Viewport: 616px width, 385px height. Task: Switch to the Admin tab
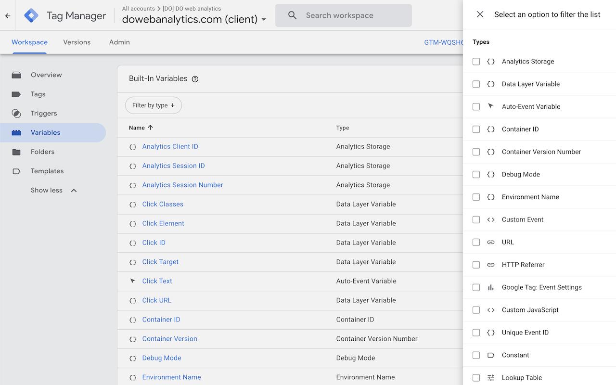[x=119, y=42]
